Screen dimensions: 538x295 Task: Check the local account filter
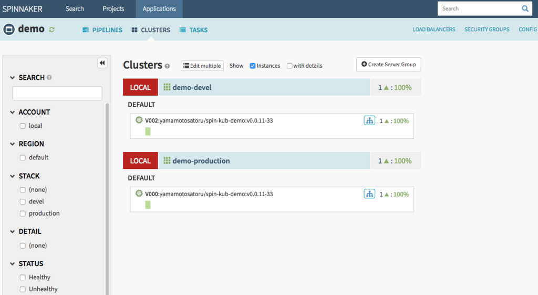(x=23, y=126)
